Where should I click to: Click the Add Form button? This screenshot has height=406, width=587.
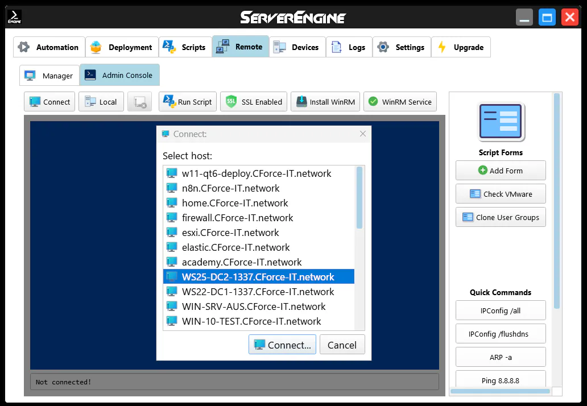[x=500, y=171]
